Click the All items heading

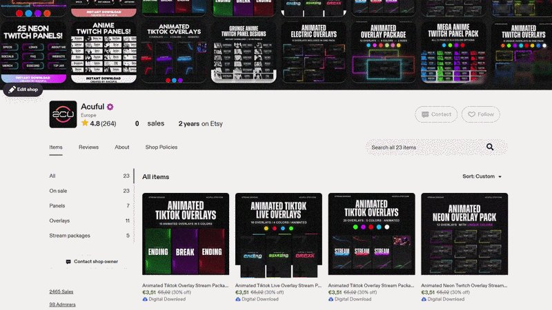click(x=156, y=177)
